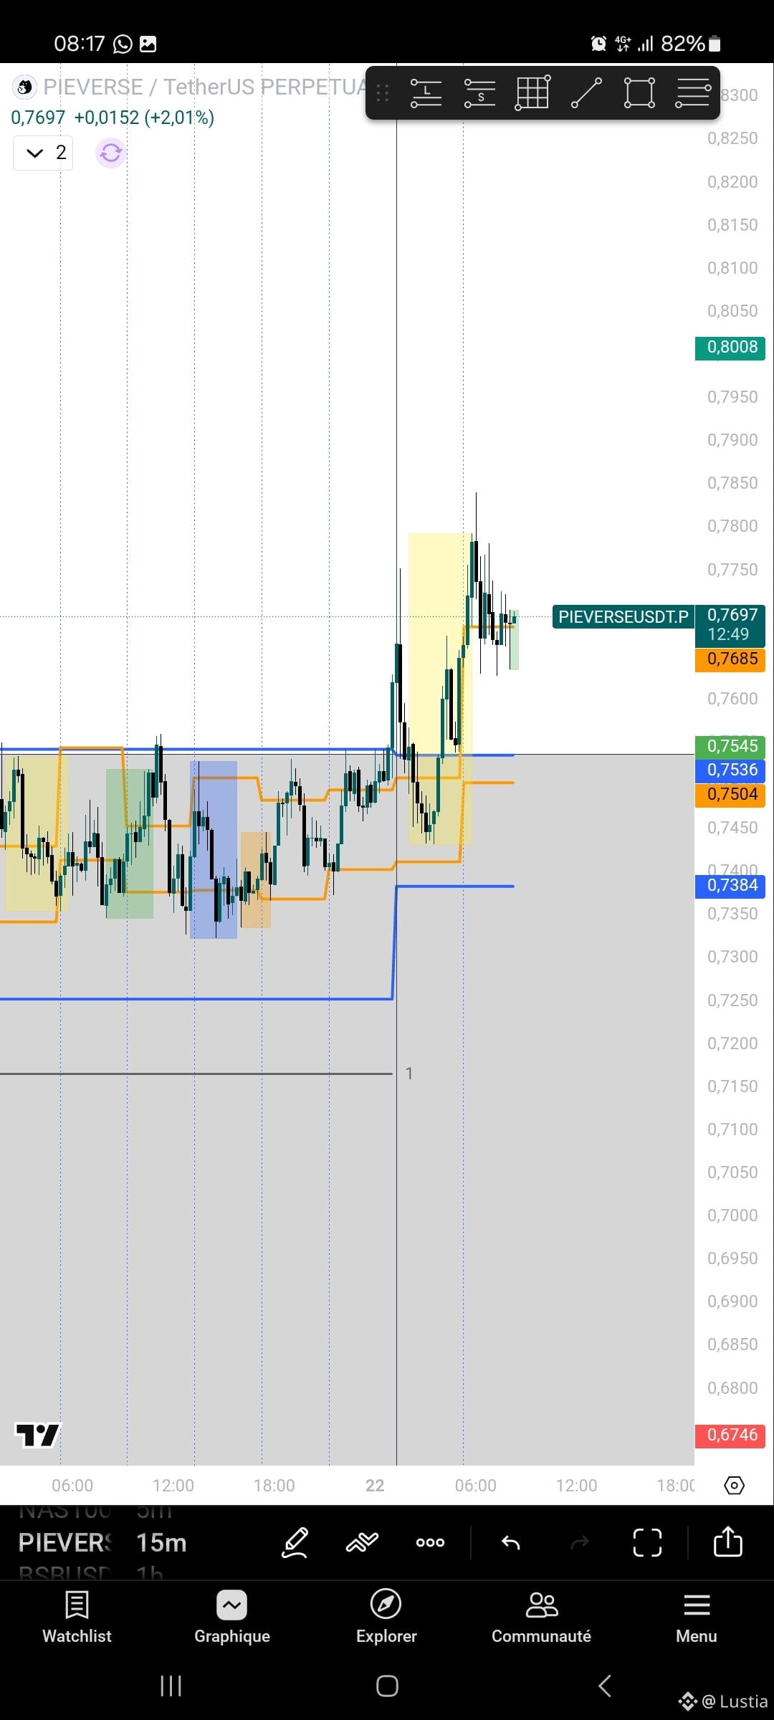Image resolution: width=774 pixels, height=1720 pixels.
Task: Tap the date 22 on time axis
Action: [375, 1486]
